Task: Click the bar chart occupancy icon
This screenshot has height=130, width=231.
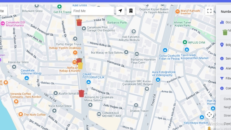Action: tap(222, 22)
